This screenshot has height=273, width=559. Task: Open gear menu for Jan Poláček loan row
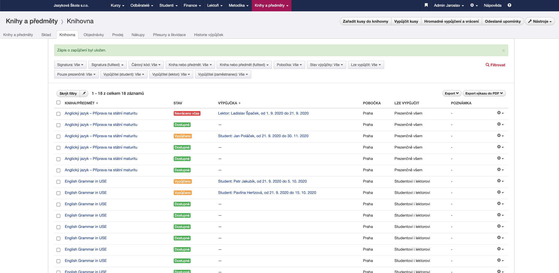coord(500,135)
